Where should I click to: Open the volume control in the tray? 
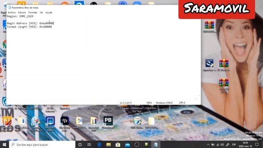[222, 144]
